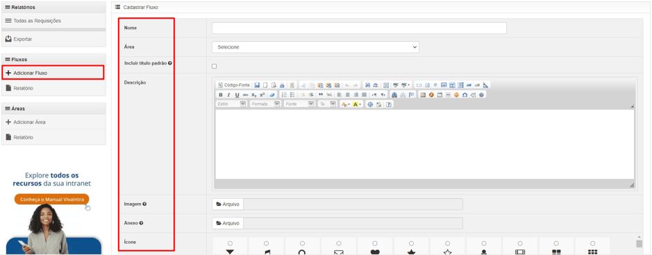Open Adicionar Área in the sidebar
Image resolution: width=652 pixels, height=255 pixels.
tap(53, 123)
